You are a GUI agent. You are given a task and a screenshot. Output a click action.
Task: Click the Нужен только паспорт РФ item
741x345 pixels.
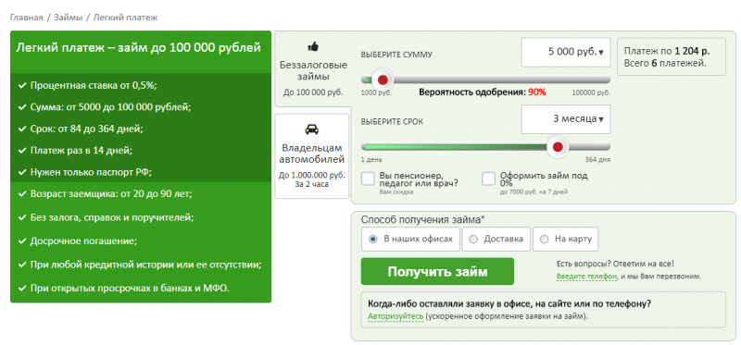tap(90, 172)
